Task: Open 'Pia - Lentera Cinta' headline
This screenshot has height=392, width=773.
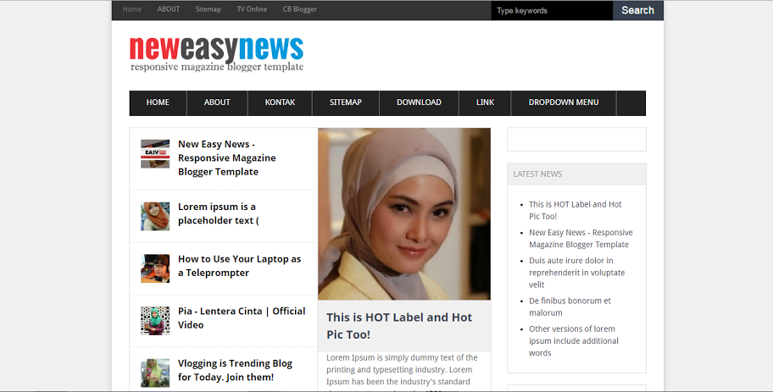Action: [242, 318]
